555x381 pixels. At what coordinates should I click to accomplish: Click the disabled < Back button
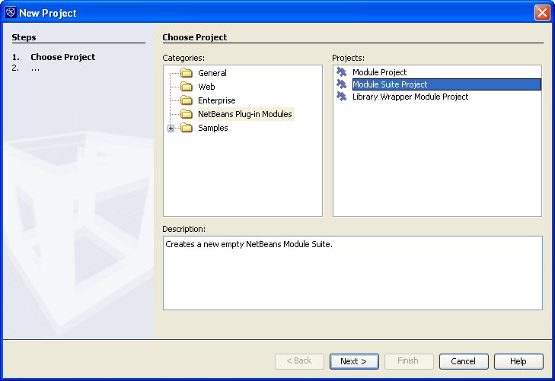(299, 361)
